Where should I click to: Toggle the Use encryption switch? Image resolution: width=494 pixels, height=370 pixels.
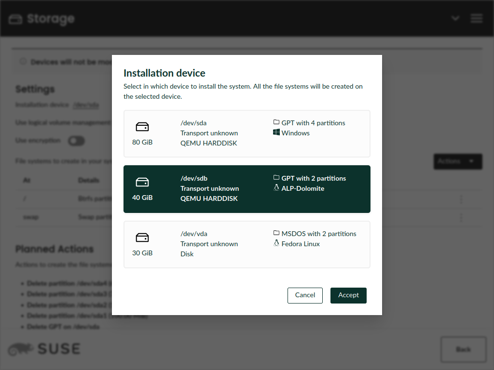click(76, 141)
